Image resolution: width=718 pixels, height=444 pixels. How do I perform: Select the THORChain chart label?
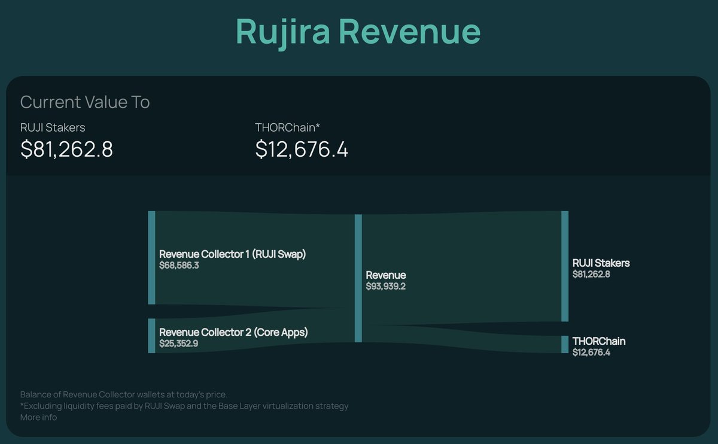(x=599, y=341)
